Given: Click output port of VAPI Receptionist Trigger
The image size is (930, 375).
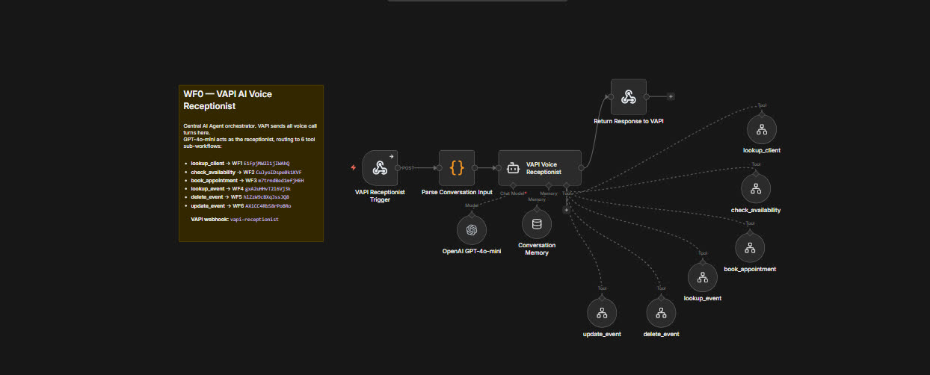Looking at the screenshot, I should [398, 168].
